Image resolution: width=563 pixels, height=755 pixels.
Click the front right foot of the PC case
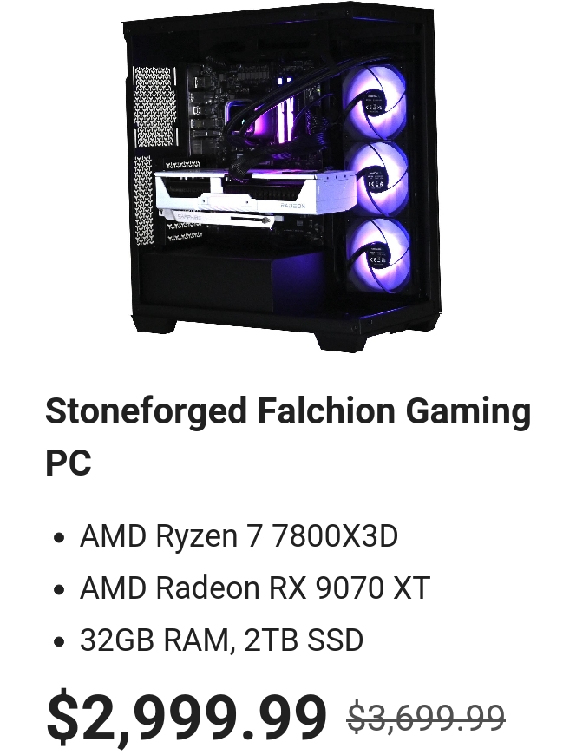coord(342,342)
